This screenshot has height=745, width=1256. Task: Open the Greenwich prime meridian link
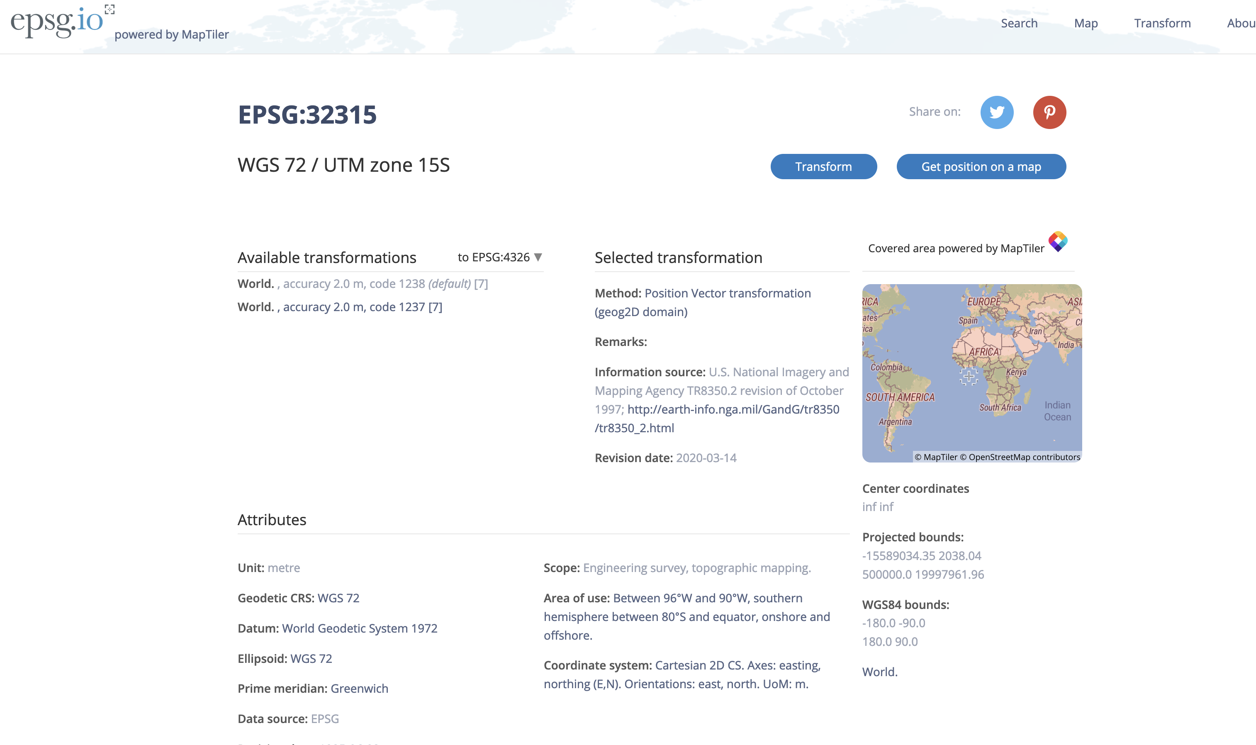point(359,688)
